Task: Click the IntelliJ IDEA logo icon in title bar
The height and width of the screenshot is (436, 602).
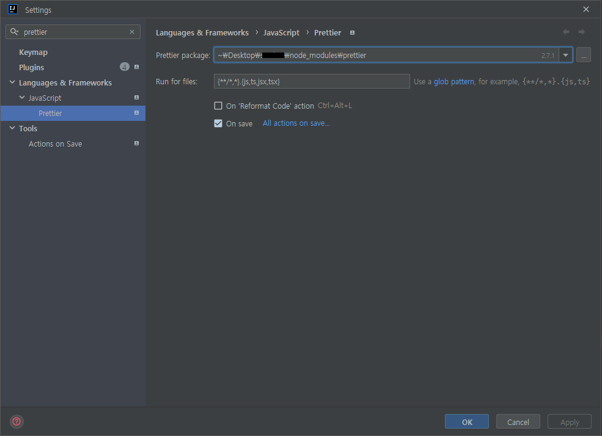Action: 13,9
